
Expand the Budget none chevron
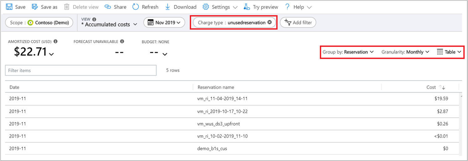[165, 54]
